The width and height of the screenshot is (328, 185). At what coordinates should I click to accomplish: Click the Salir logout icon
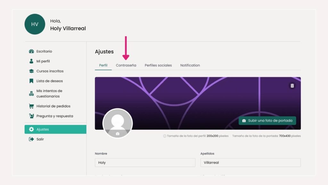31,139
